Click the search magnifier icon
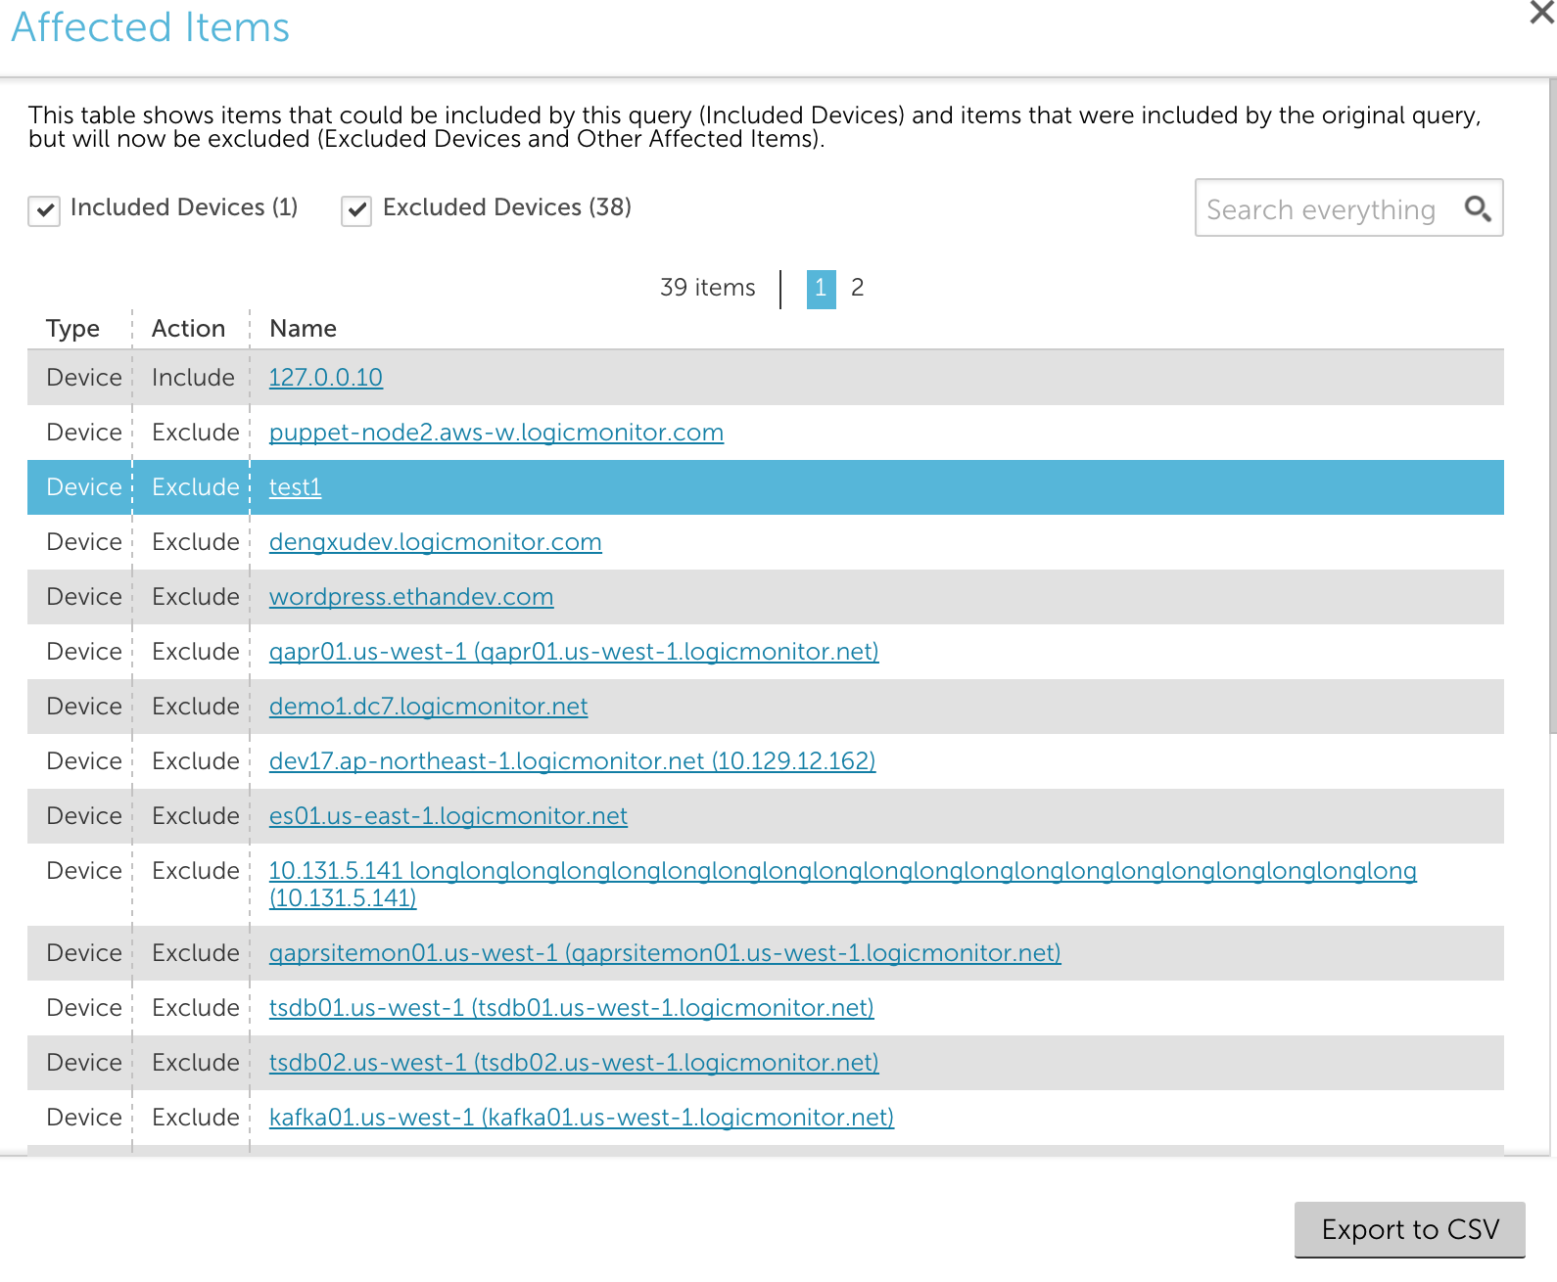Image resolution: width=1557 pixels, height=1282 pixels. pos(1477,208)
